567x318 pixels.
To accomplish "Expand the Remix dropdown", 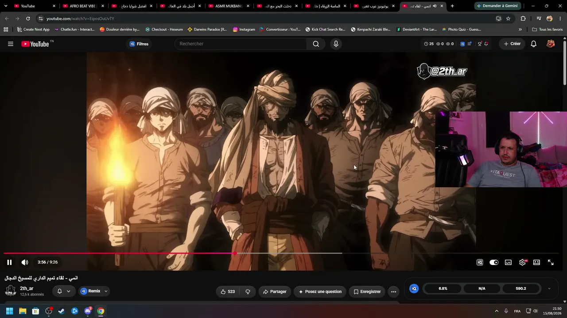I will tap(106, 291).
